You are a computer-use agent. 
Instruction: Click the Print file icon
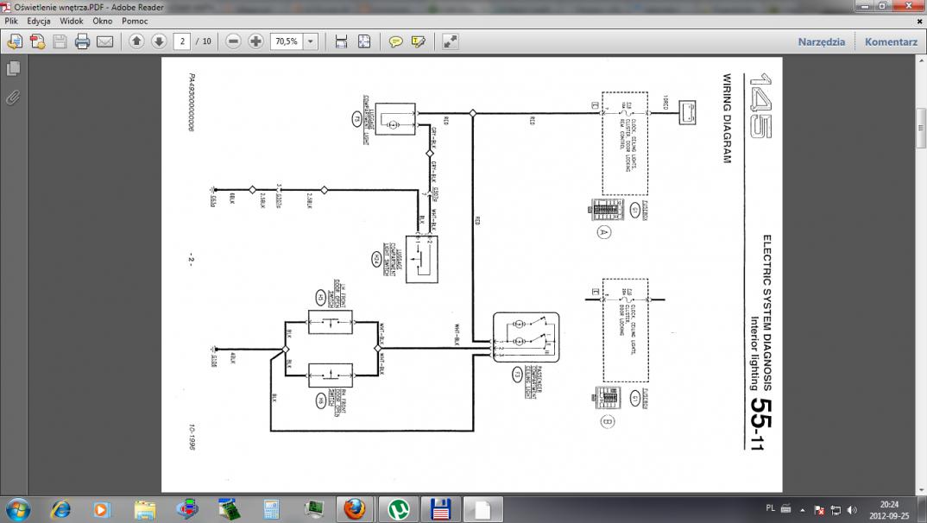click(x=82, y=41)
